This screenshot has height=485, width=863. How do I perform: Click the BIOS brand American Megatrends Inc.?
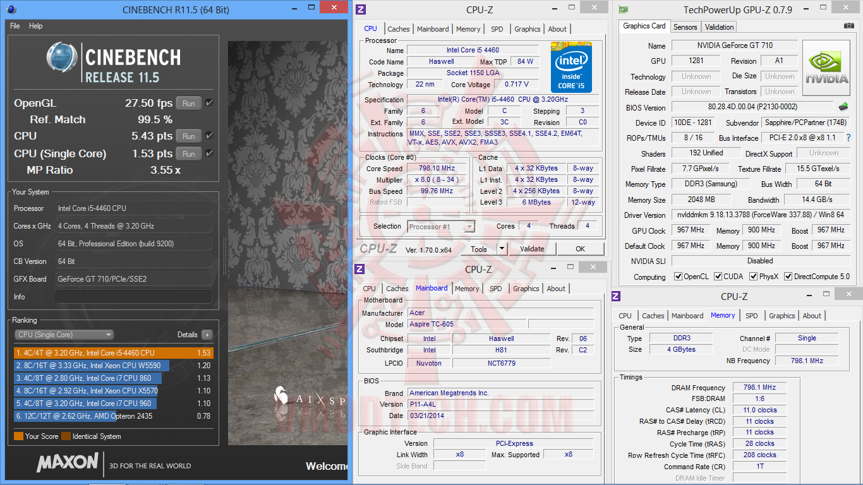[501, 393]
